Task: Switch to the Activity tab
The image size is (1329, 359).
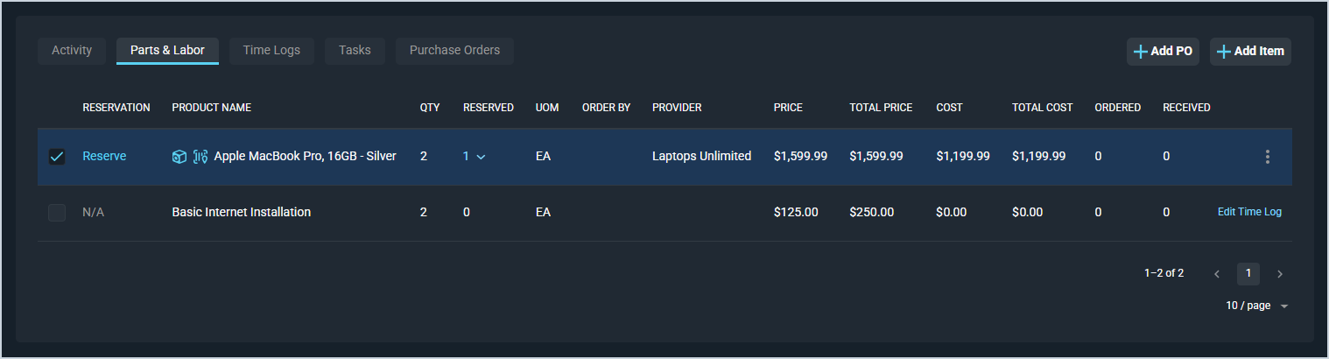Action: [72, 51]
